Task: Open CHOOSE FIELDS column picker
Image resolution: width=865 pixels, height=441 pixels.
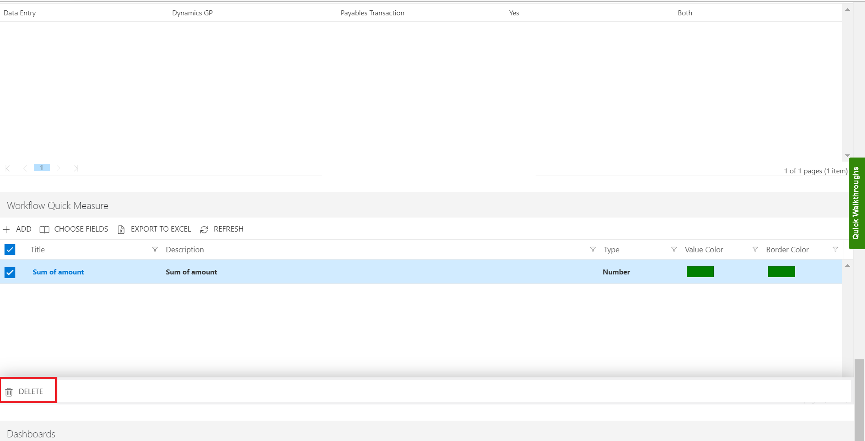Action: pyautogui.click(x=74, y=229)
